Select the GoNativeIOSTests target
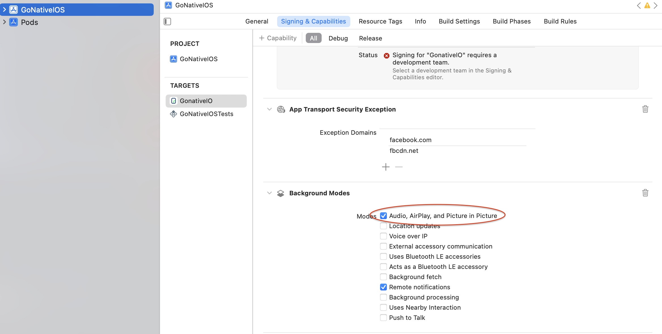 coord(206,114)
